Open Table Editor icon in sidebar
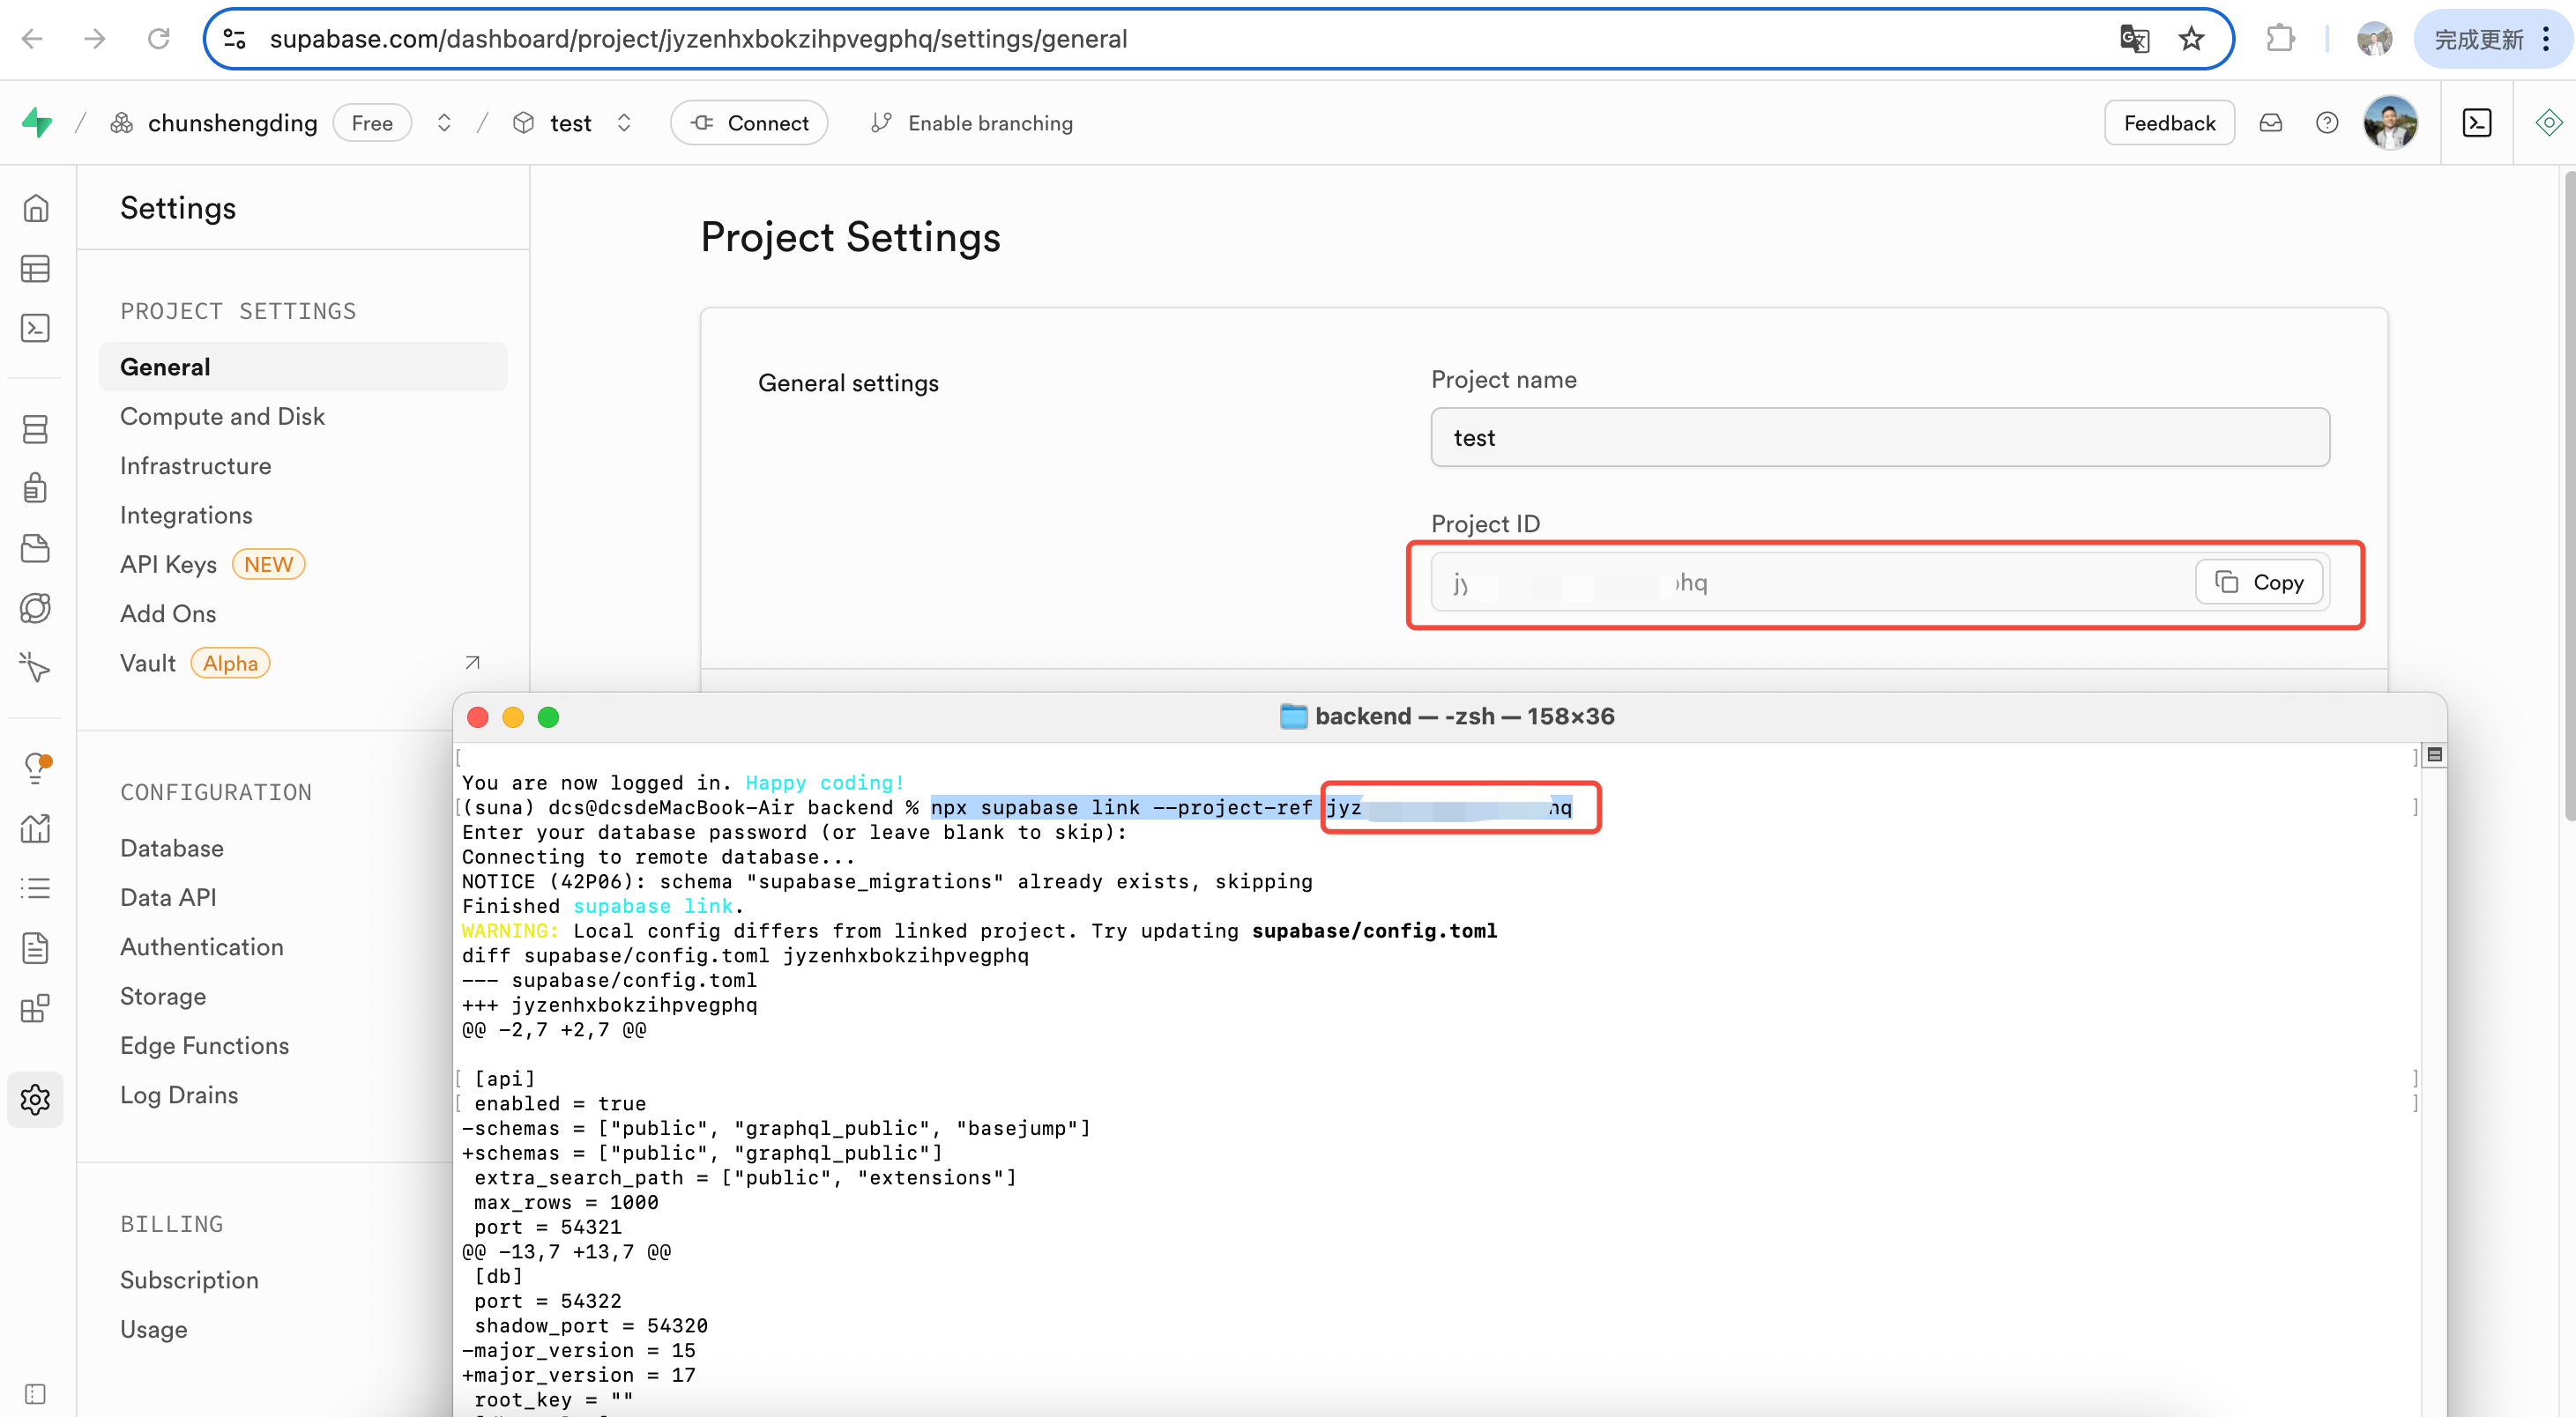The image size is (2576, 1417). [x=35, y=268]
